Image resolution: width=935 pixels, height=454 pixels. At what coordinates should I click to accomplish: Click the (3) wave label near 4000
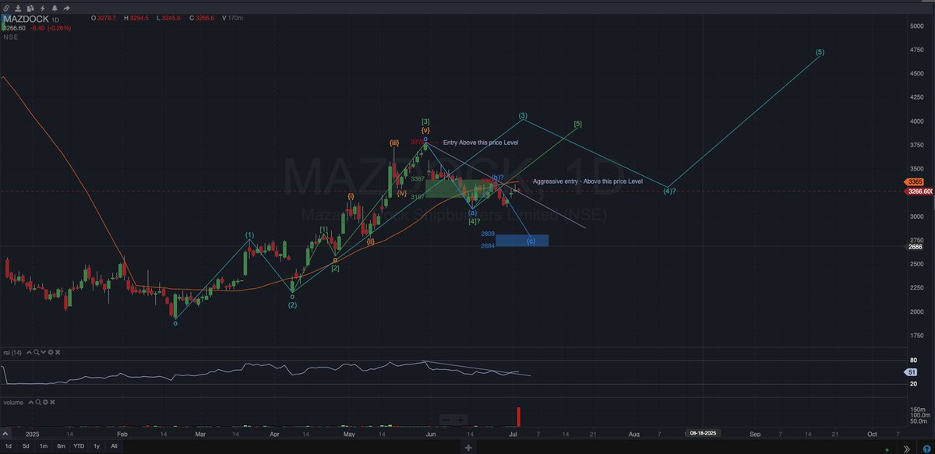point(524,116)
